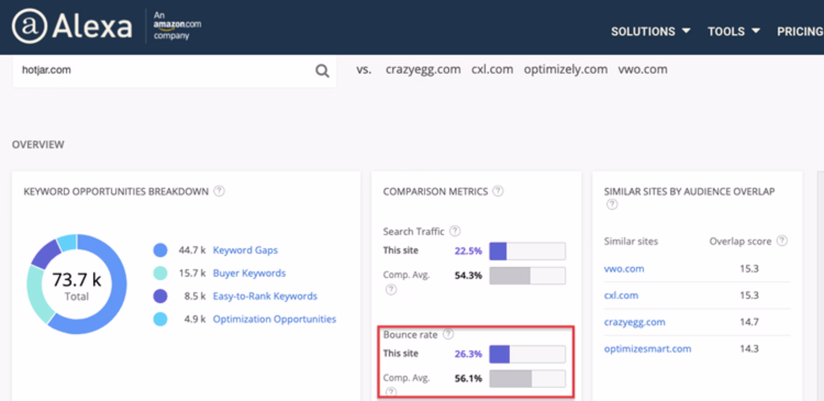Open Optimization Opportunities link
This screenshot has width=824, height=401.
274,319
